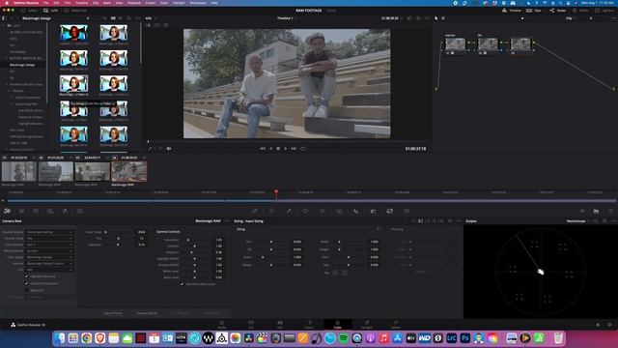
Task: Open the Curves palette icon
Action: [255, 212]
